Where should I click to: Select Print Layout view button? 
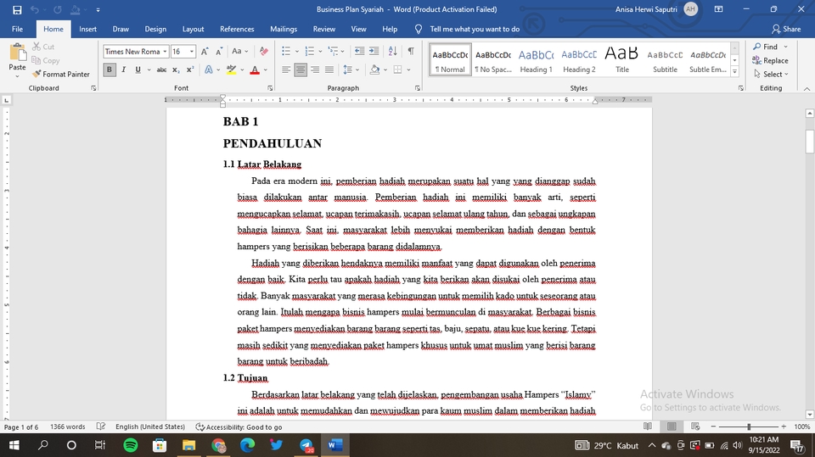pyautogui.click(x=672, y=426)
